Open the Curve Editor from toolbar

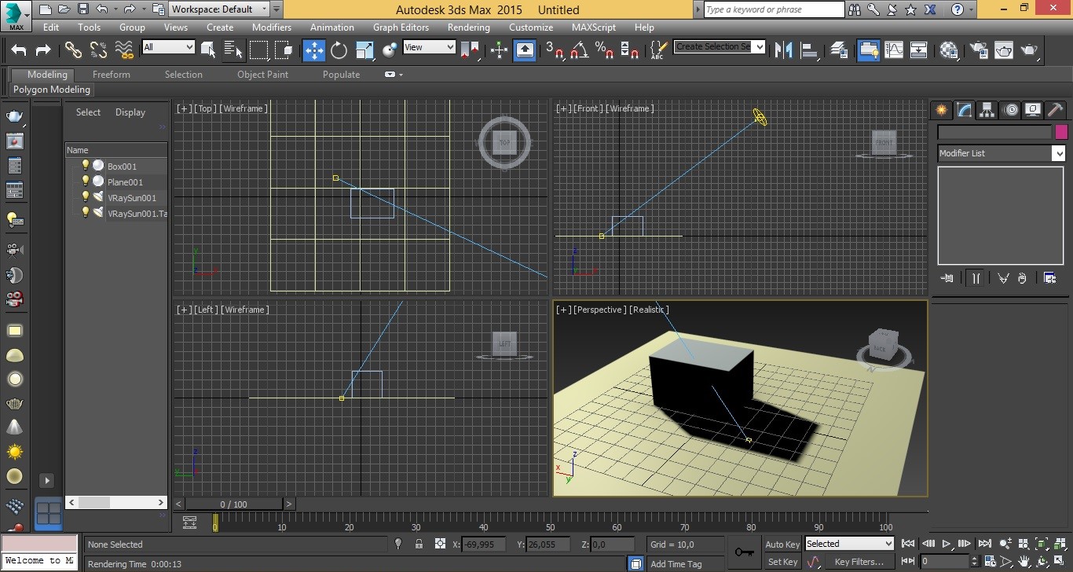click(894, 50)
